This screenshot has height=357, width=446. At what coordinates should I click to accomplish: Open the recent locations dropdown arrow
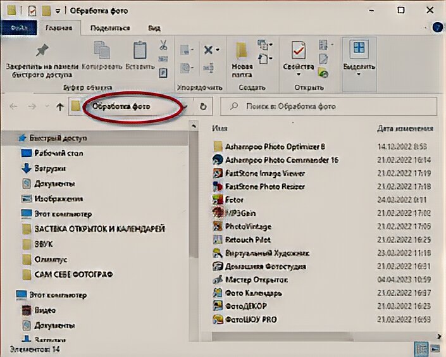[x=47, y=107]
